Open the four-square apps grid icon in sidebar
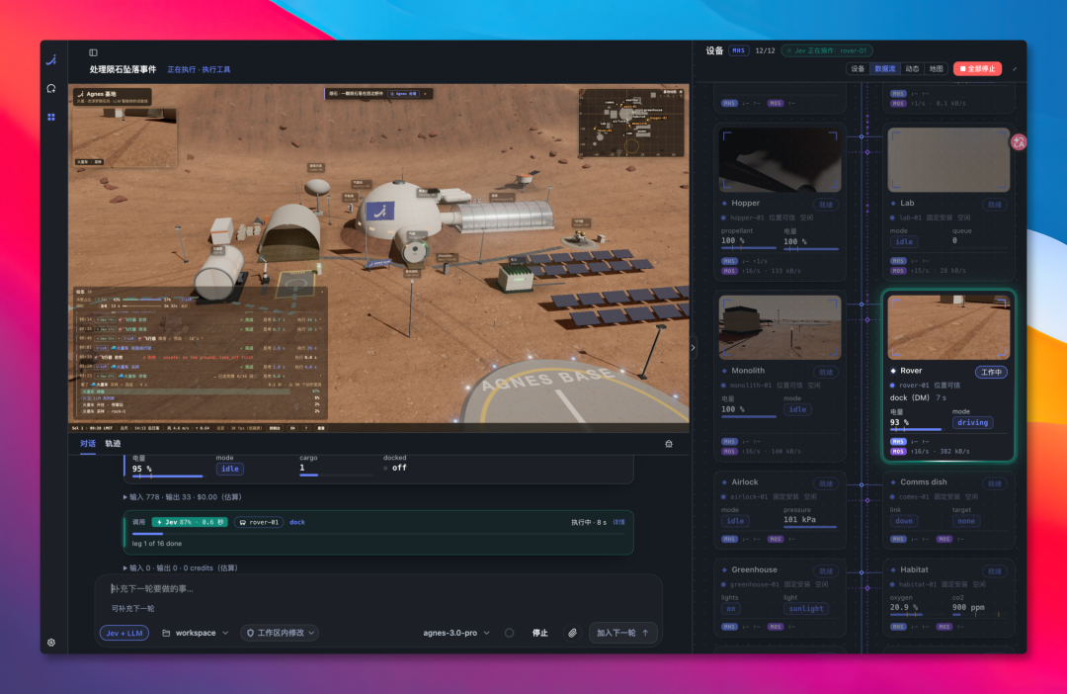This screenshot has height=694, width=1067. point(51,117)
